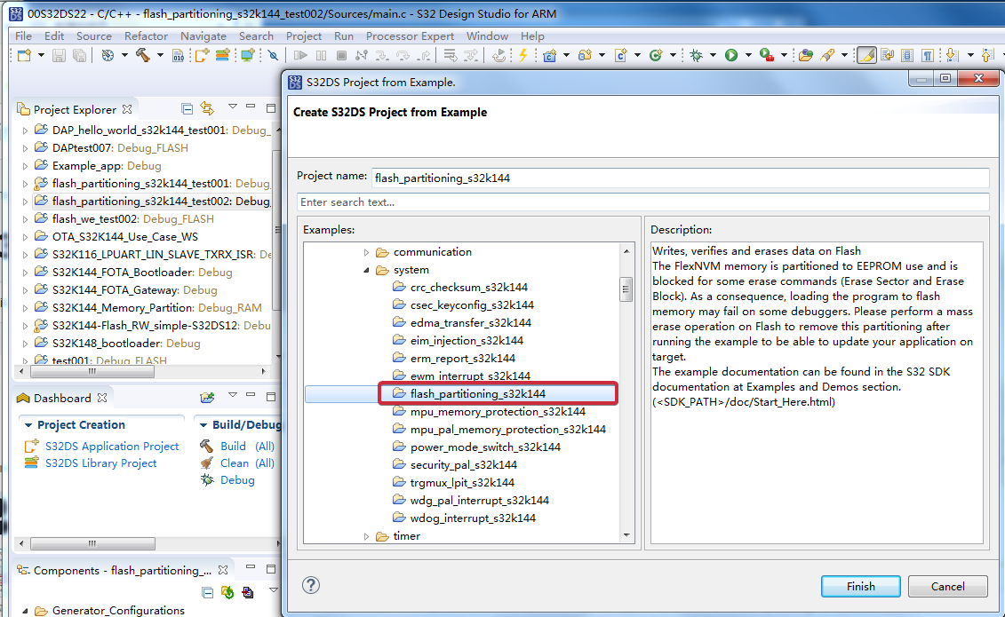Click the New S32DS Application Project toolbar icon
Screen dimensions: 1005x617
pyautogui.click(x=202, y=56)
